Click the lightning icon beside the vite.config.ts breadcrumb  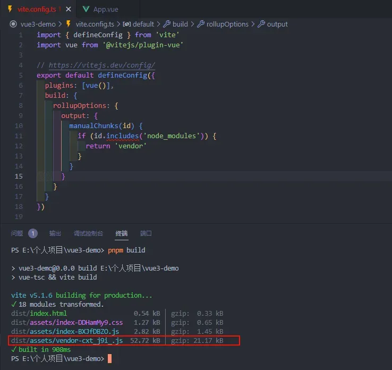point(68,24)
